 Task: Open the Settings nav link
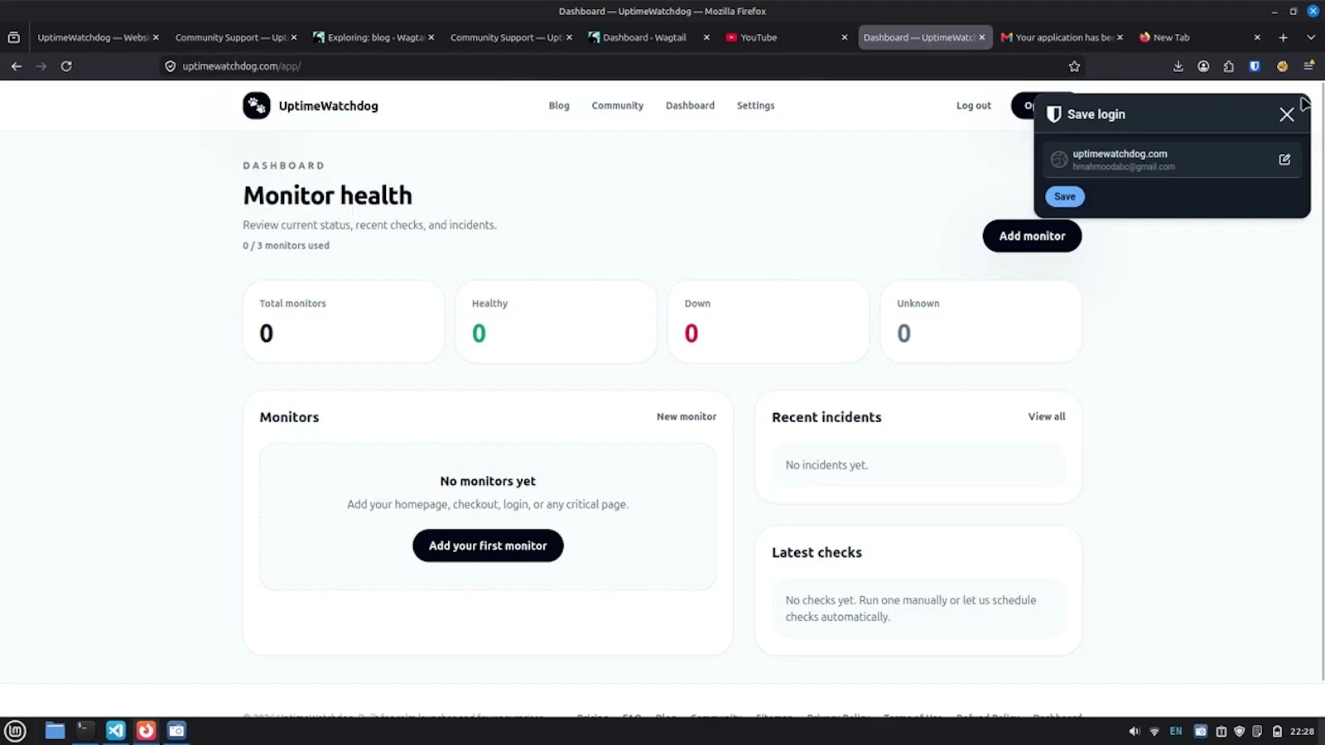[x=755, y=105]
